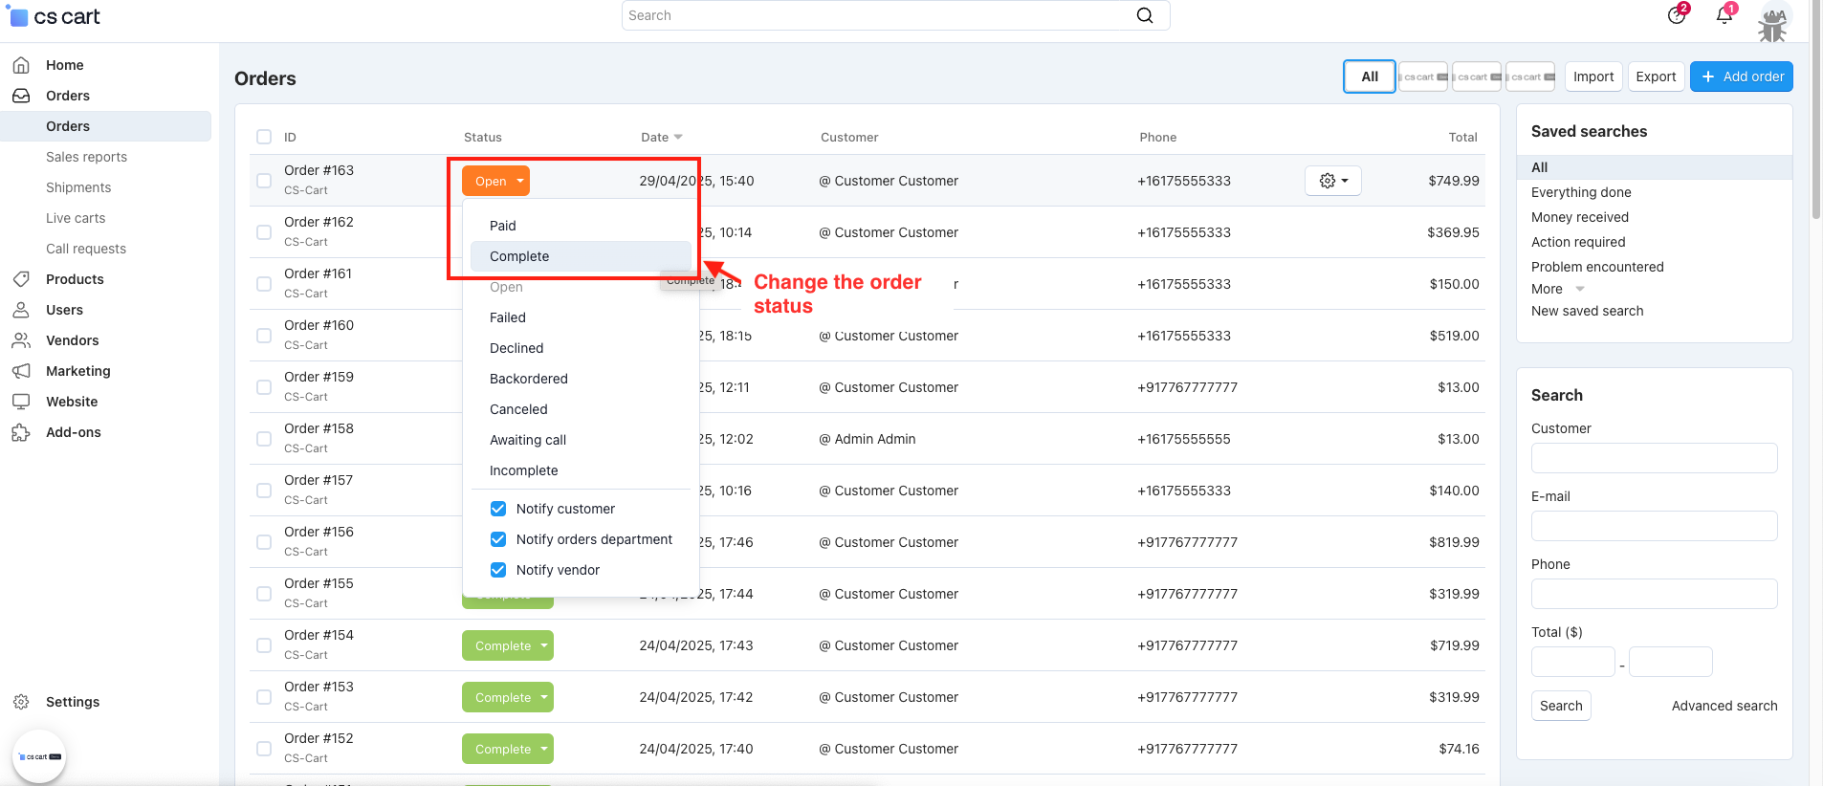Open Live carts in sidebar
Viewport: 1823px width, 786px height.
[76, 218]
